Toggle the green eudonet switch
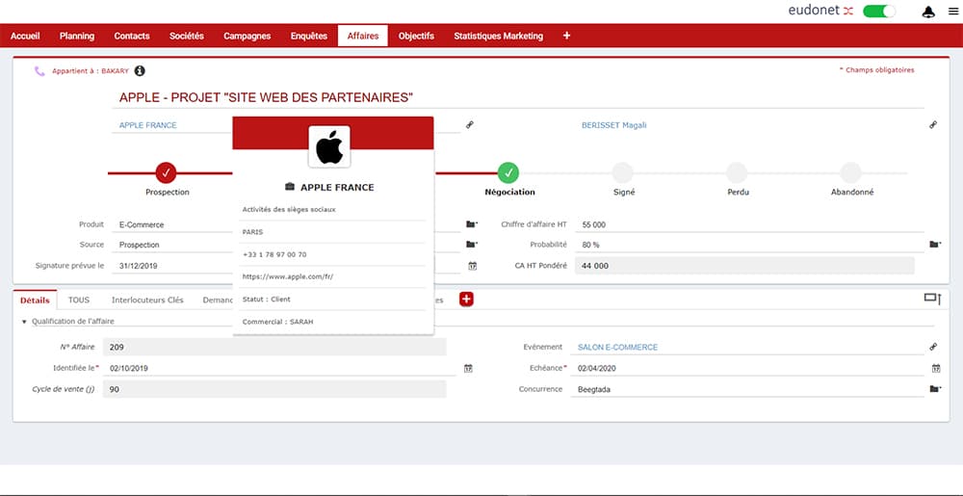 [879, 11]
